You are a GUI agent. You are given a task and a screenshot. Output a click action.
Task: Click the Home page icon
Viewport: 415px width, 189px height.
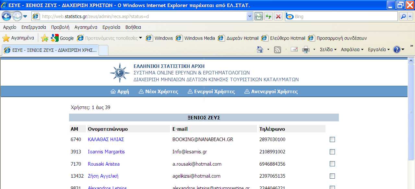tap(260, 50)
